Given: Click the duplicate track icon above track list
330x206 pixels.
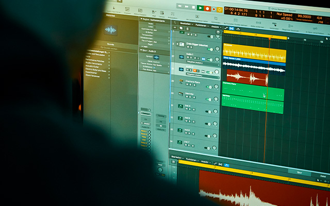Looking at the screenshot, I should coord(181,28).
